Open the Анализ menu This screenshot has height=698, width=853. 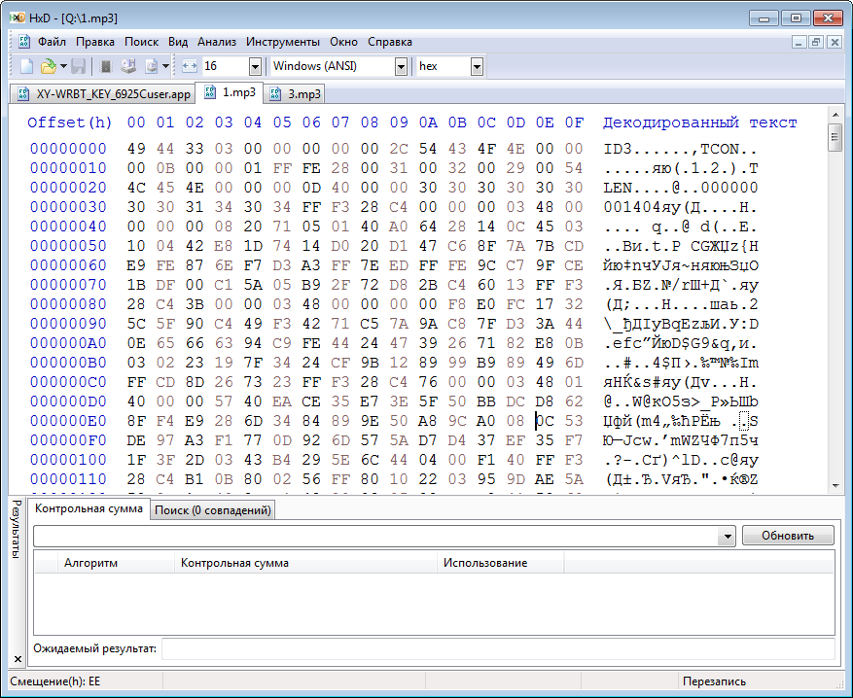pos(217,42)
